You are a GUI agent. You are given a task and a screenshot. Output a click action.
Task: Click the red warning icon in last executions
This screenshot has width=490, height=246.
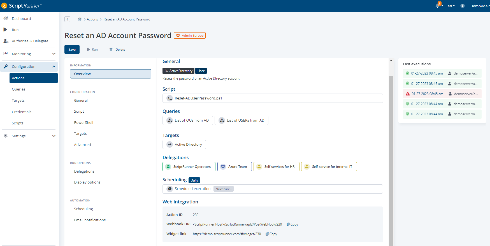click(x=408, y=94)
